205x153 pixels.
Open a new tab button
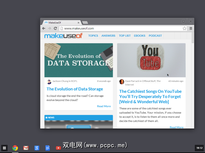point(85,23)
